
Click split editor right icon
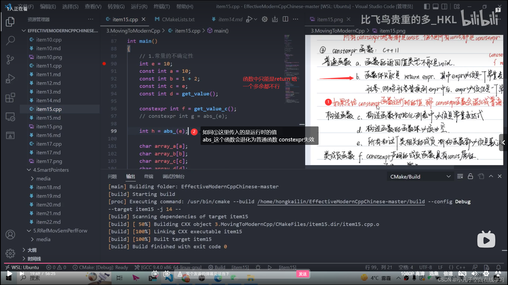pyautogui.click(x=285, y=19)
